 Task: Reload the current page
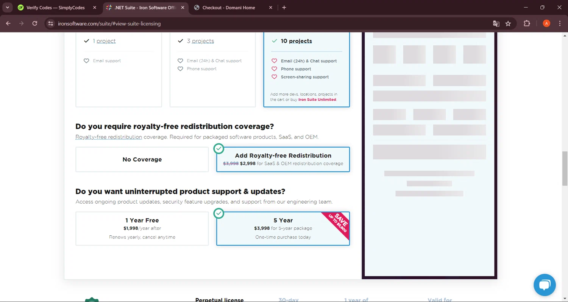pyautogui.click(x=35, y=23)
